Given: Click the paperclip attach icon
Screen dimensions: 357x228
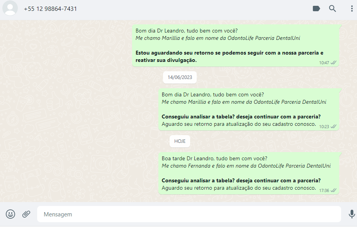Looking at the screenshot, I should (26, 214).
